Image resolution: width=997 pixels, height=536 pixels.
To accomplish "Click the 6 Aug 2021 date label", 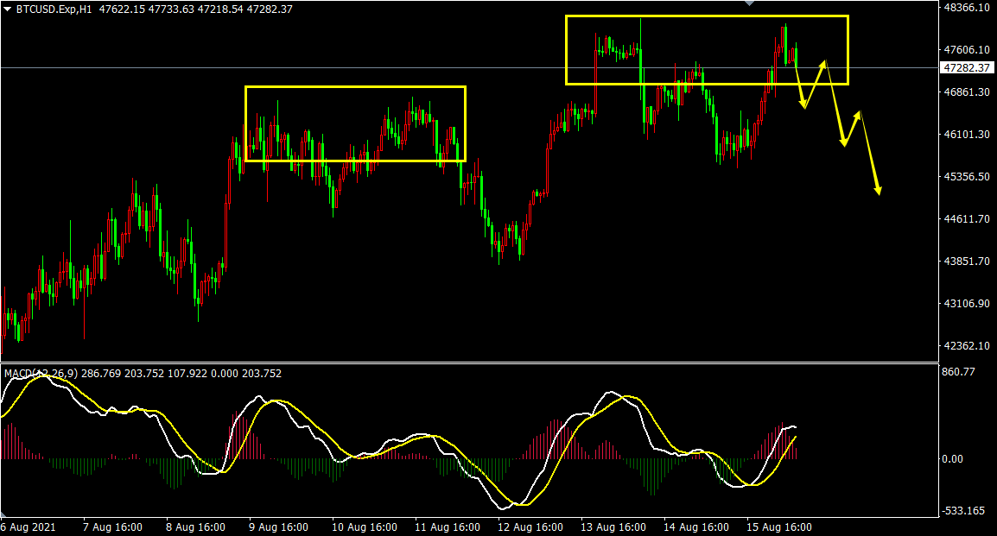I will pos(27,527).
